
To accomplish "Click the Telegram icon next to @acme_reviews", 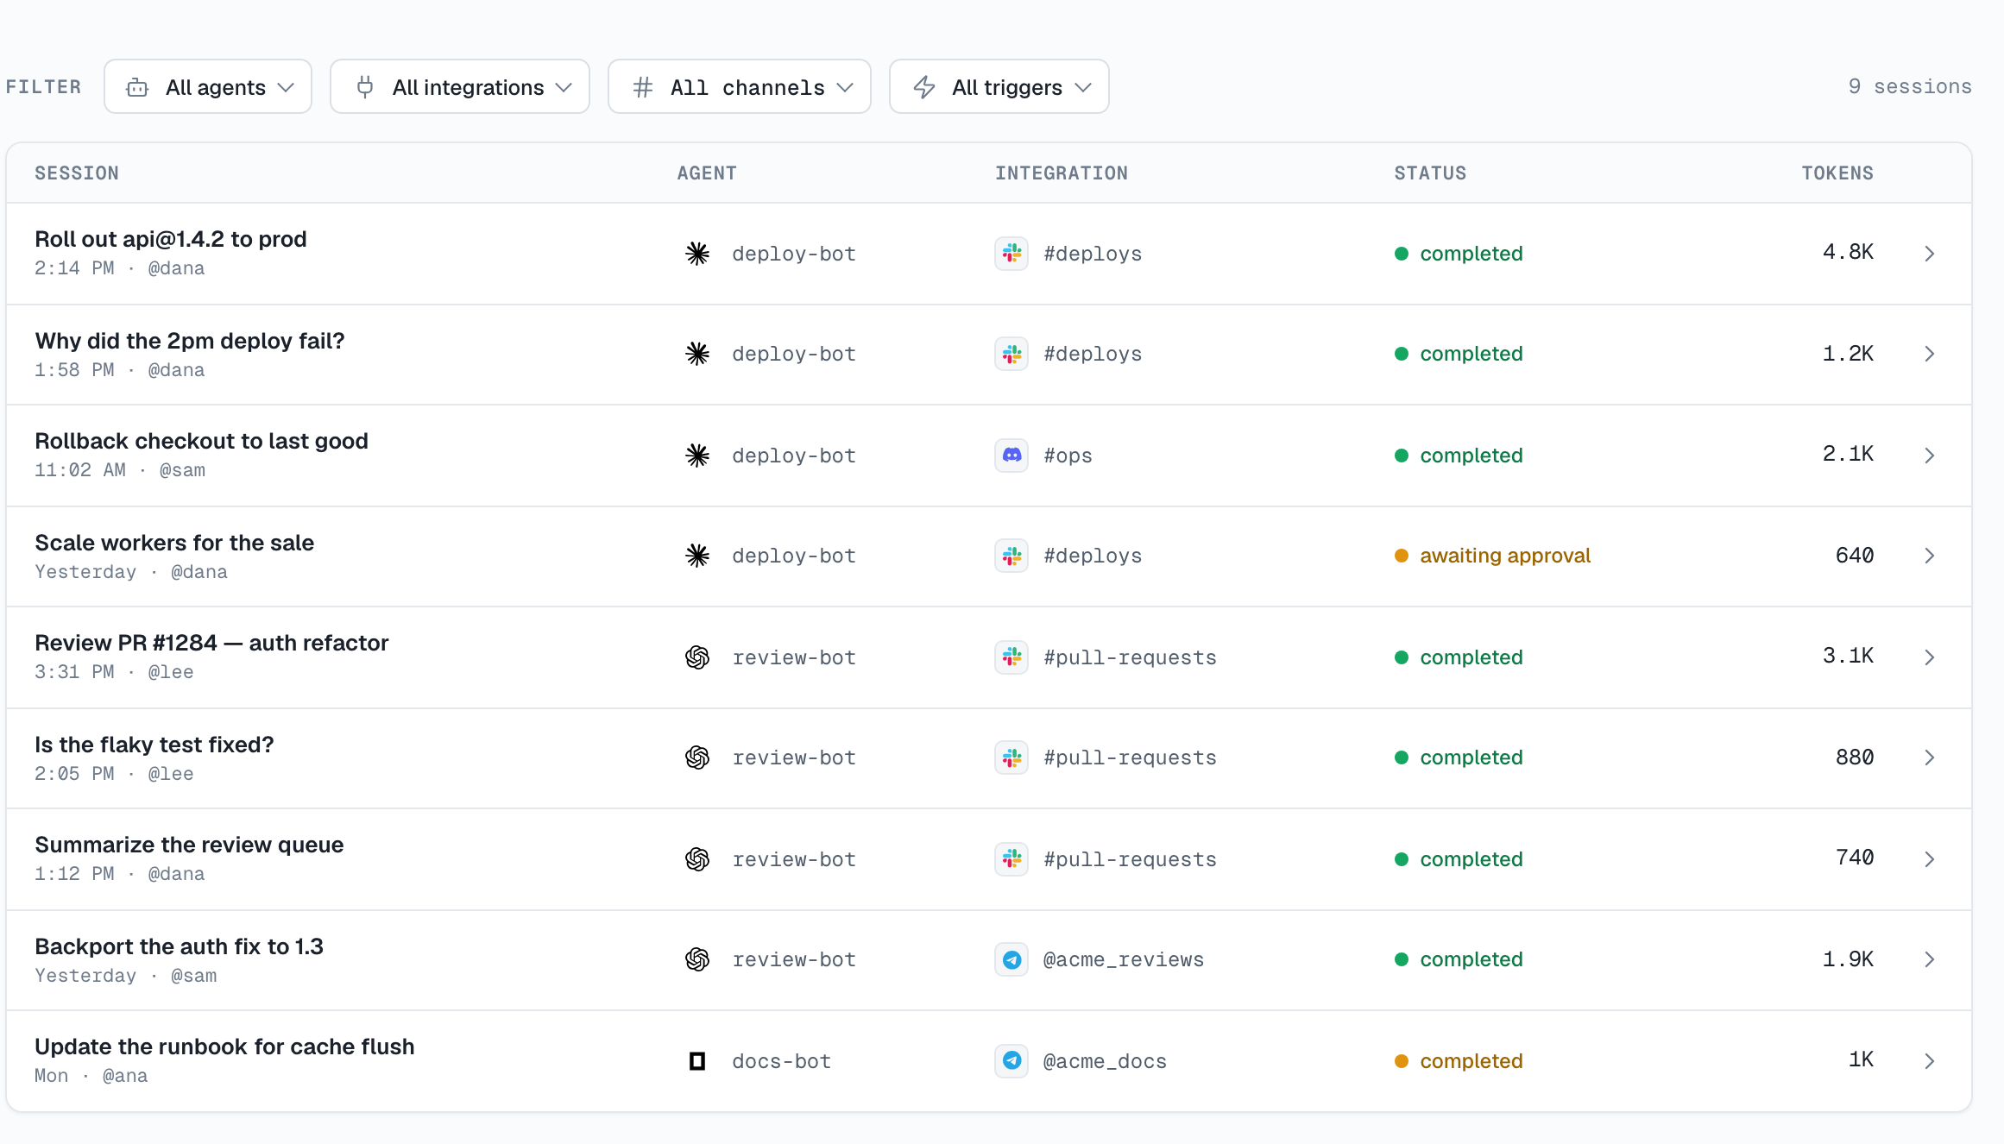I will 1011,959.
